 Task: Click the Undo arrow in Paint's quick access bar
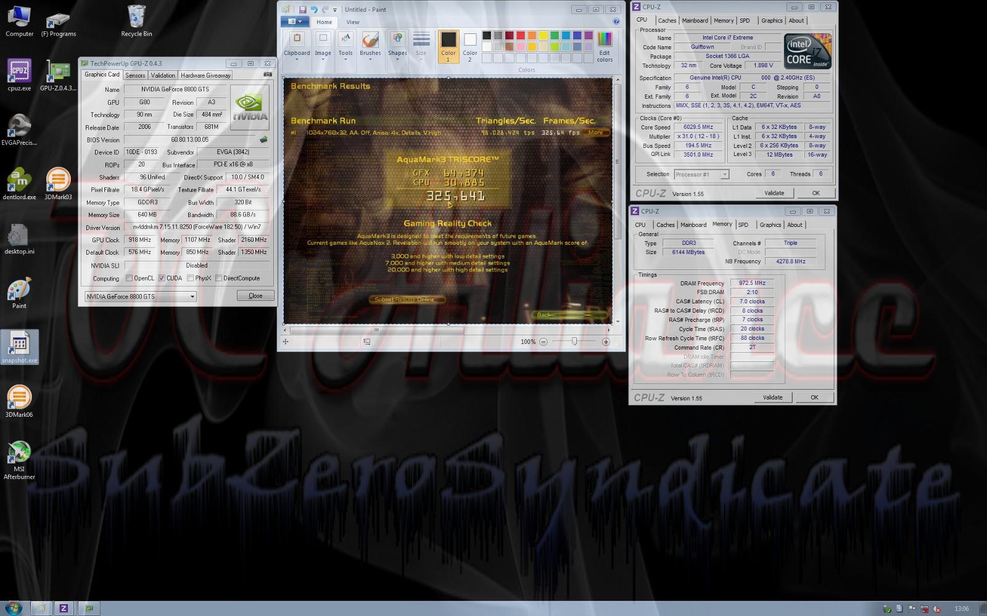(314, 9)
